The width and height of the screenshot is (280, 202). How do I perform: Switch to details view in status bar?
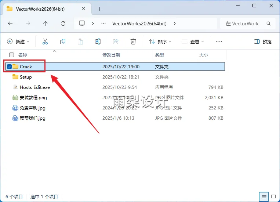pos(264,197)
